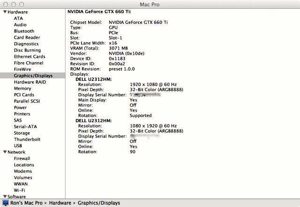Click the Bus value PCIe
The height and width of the screenshot is (207, 300).
(113, 33)
